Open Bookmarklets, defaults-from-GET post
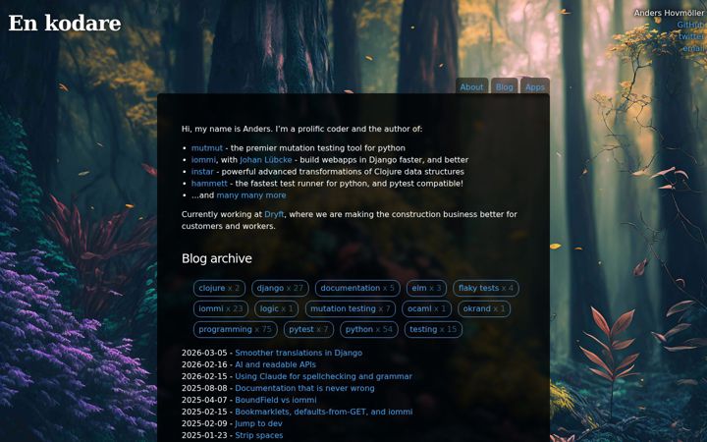The height and width of the screenshot is (442, 707). coord(324,412)
